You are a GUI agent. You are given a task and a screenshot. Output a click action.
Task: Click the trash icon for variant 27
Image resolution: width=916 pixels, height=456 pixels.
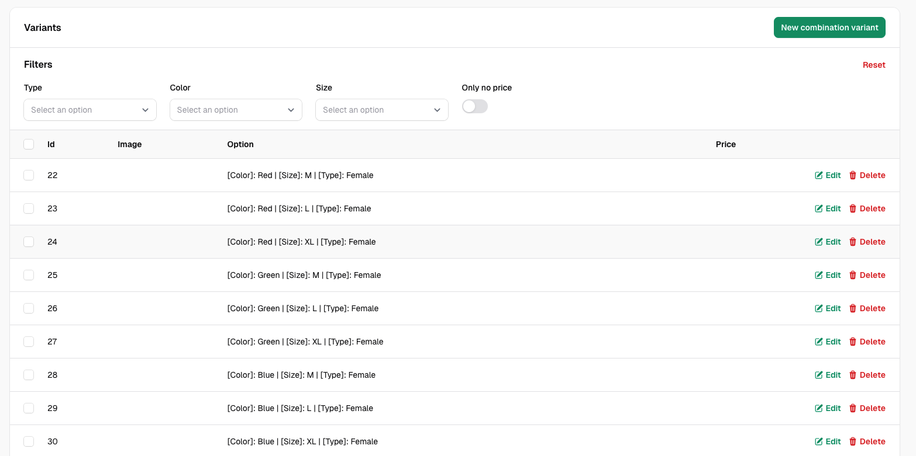pos(853,342)
